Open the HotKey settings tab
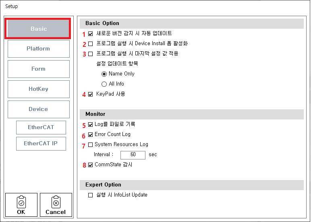This screenshot has height=222, width=311. (x=39, y=89)
